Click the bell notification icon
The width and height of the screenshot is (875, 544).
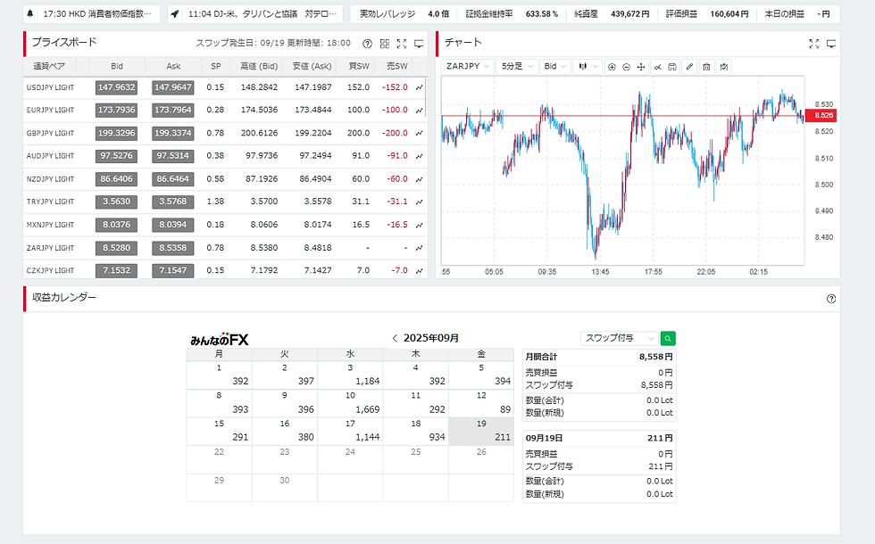coord(30,14)
